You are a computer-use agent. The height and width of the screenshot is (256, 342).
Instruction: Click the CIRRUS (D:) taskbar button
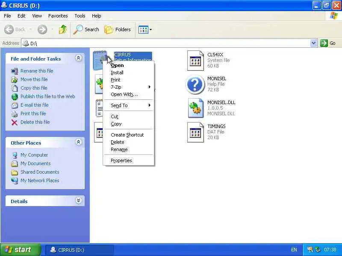(x=80, y=250)
